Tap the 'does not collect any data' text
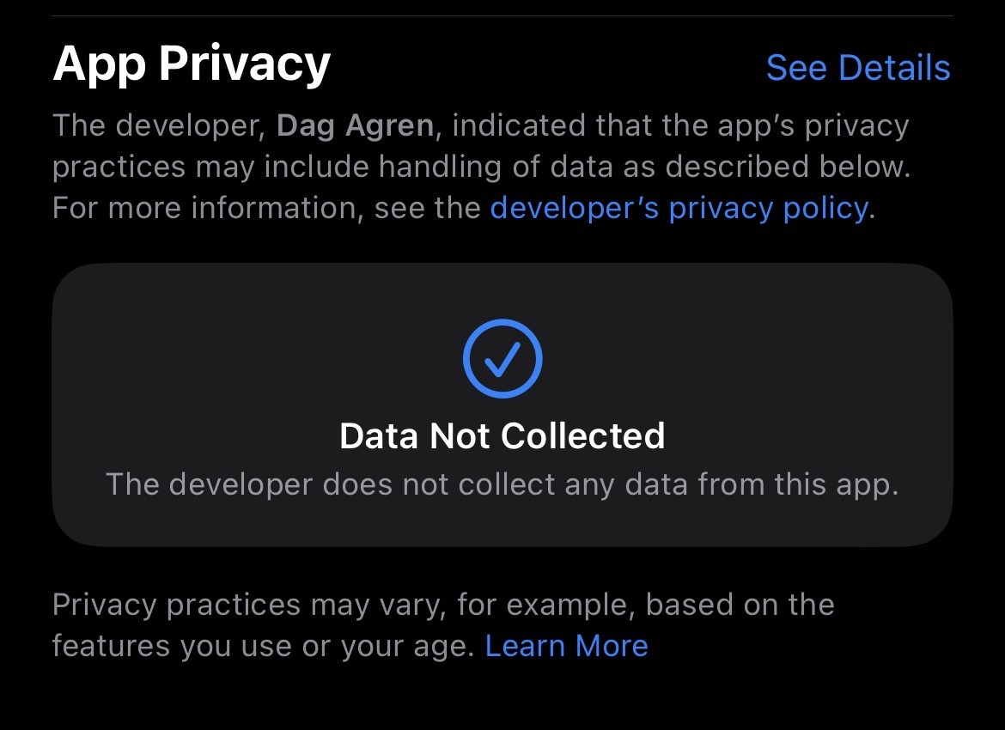Screen dimensions: 1005x730 click(x=469, y=484)
